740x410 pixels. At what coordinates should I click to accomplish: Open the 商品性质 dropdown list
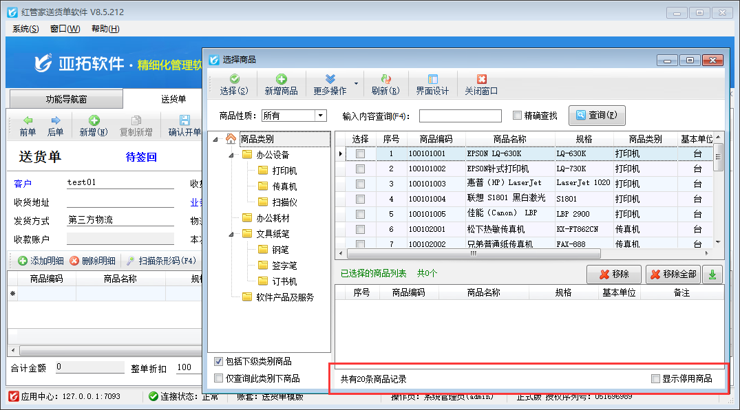pyautogui.click(x=320, y=116)
